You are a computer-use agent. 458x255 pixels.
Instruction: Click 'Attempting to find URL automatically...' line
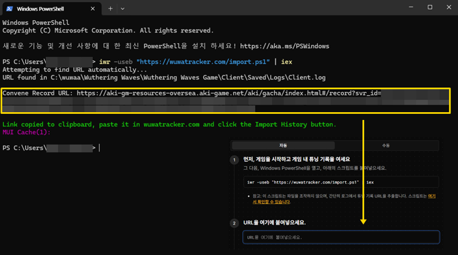point(75,70)
